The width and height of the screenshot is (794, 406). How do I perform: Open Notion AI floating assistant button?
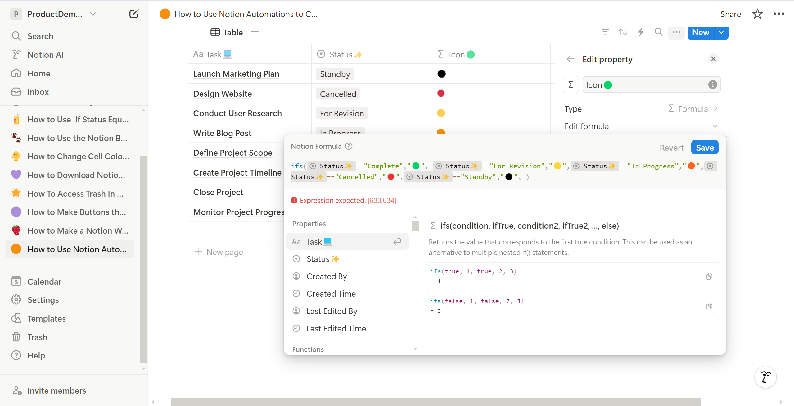coord(765,377)
